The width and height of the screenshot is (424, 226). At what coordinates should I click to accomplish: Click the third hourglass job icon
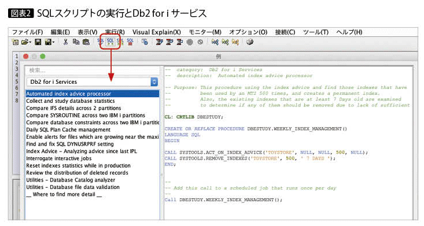click(x=179, y=42)
